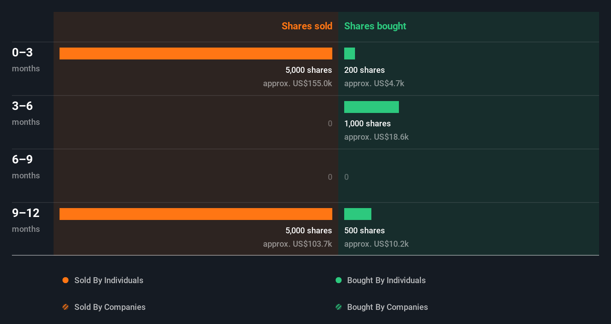Click the sold zero in the 3–6 months row
This screenshot has height=324, width=611.
click(x=330, y=124)
